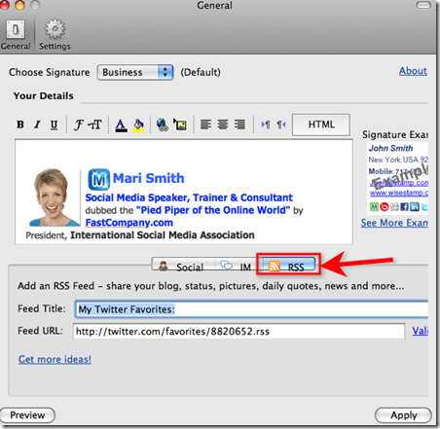Screen dimensions: 440x429
Task: Align signature text right
Action: point(239,125)
